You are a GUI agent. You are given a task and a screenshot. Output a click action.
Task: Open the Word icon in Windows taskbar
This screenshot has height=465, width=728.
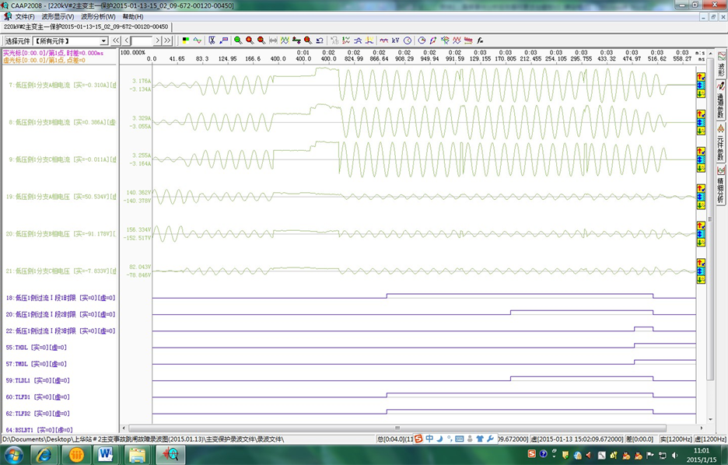[x=105, y=454]
